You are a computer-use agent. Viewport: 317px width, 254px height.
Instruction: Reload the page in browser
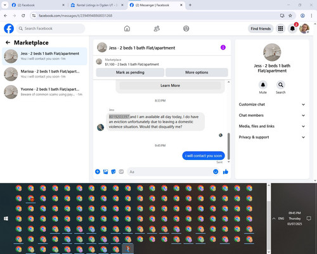pyautogui.click(x=23, y=16)
